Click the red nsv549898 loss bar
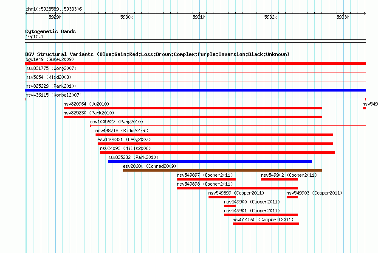 pos(237,188)
